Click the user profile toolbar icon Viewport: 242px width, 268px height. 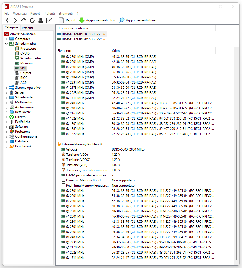[x=41, y=20]
